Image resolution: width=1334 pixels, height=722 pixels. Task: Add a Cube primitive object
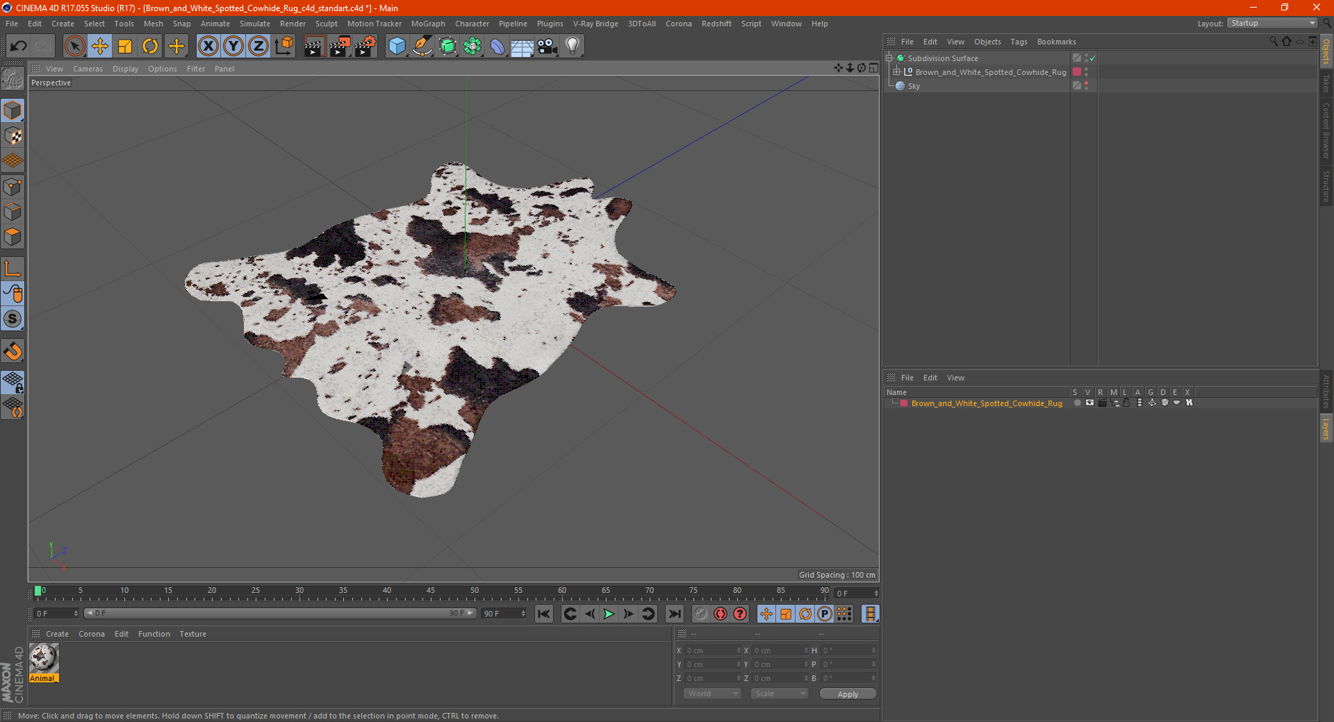397,47
